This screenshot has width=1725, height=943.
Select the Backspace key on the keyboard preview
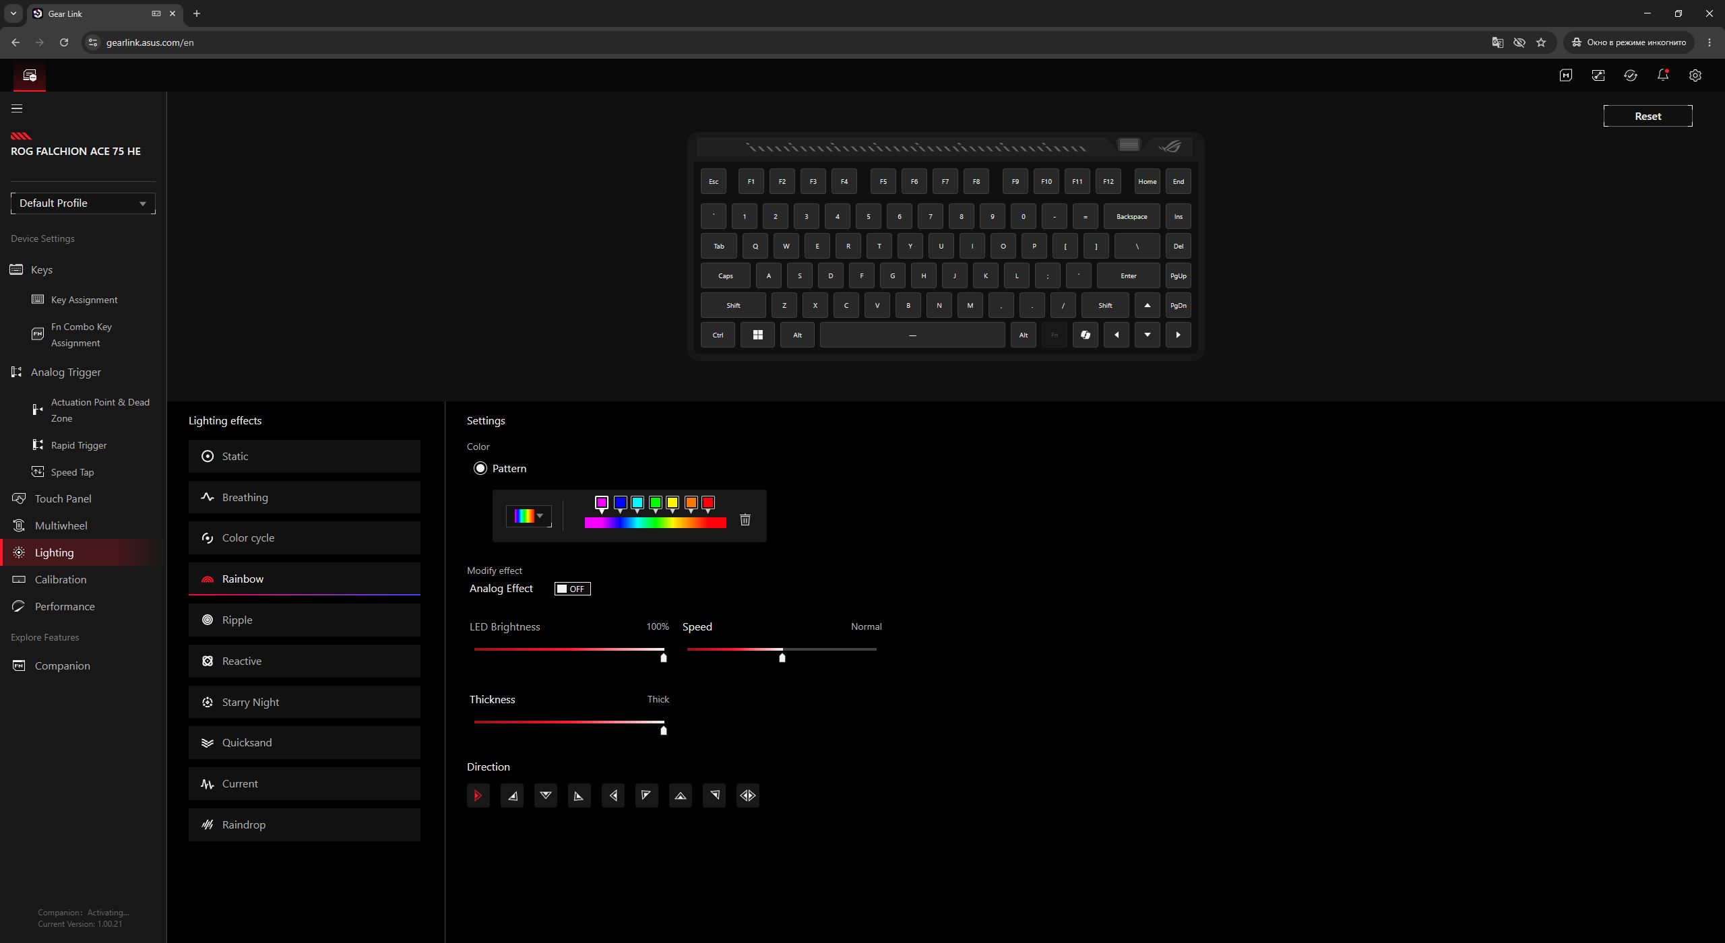point(1132,216)
